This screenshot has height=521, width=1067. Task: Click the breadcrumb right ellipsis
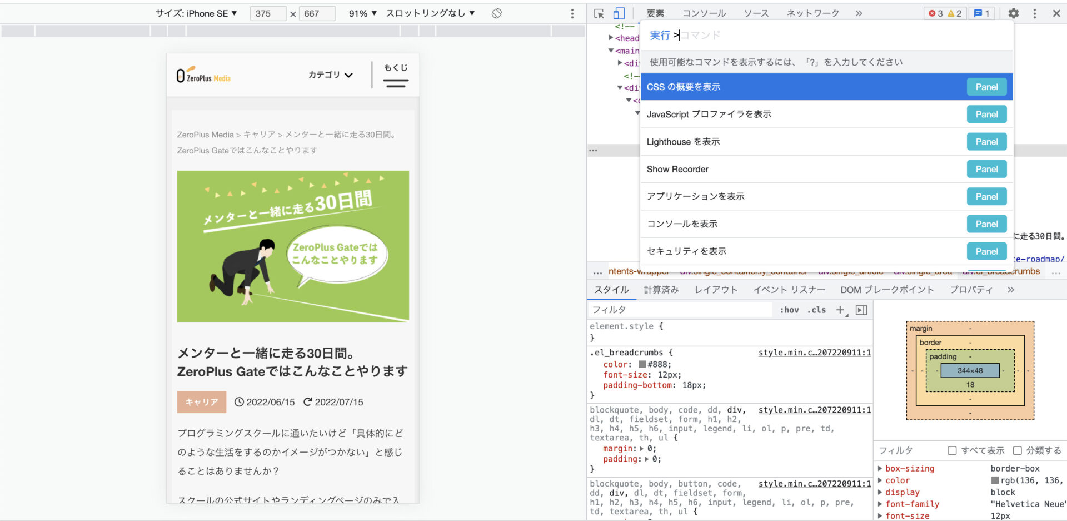1056,272
